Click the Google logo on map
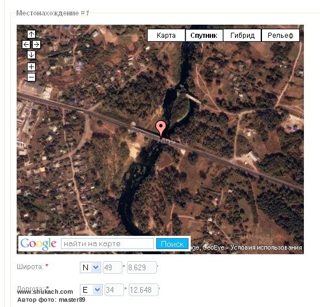 click(x=38, y=244)
